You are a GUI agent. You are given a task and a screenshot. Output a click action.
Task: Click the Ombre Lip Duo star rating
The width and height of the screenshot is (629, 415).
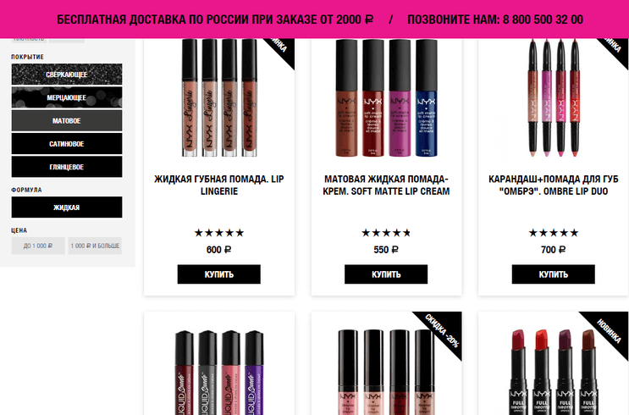[x=553, y=233]
